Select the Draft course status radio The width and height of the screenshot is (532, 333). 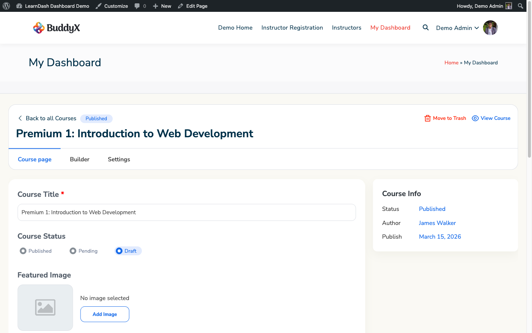coord(119,251)
